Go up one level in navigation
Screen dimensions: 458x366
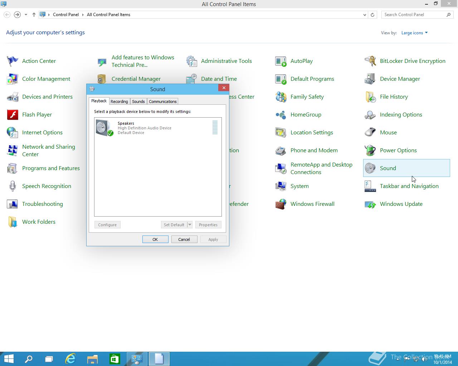34,15
